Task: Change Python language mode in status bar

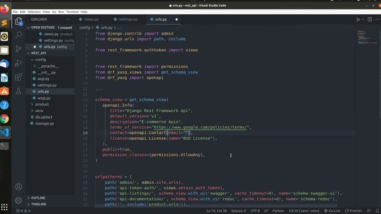Action: [x=278, y=210]
